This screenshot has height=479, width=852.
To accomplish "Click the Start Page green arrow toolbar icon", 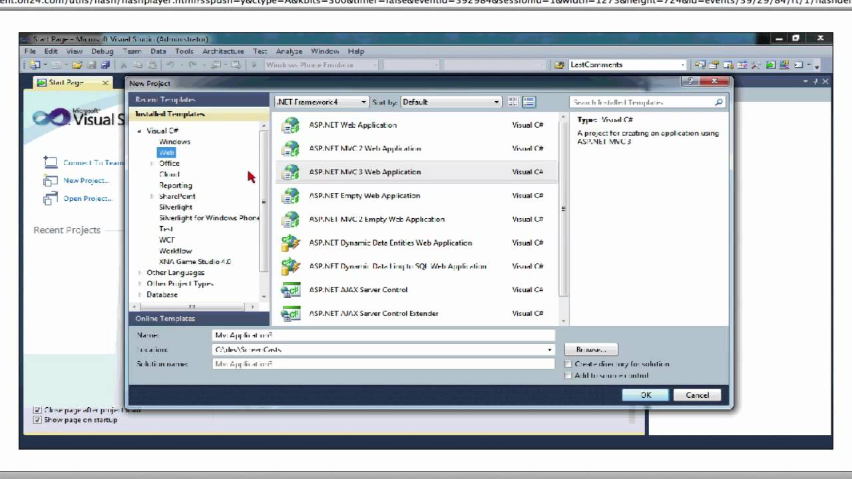I will tap(771, 65).
